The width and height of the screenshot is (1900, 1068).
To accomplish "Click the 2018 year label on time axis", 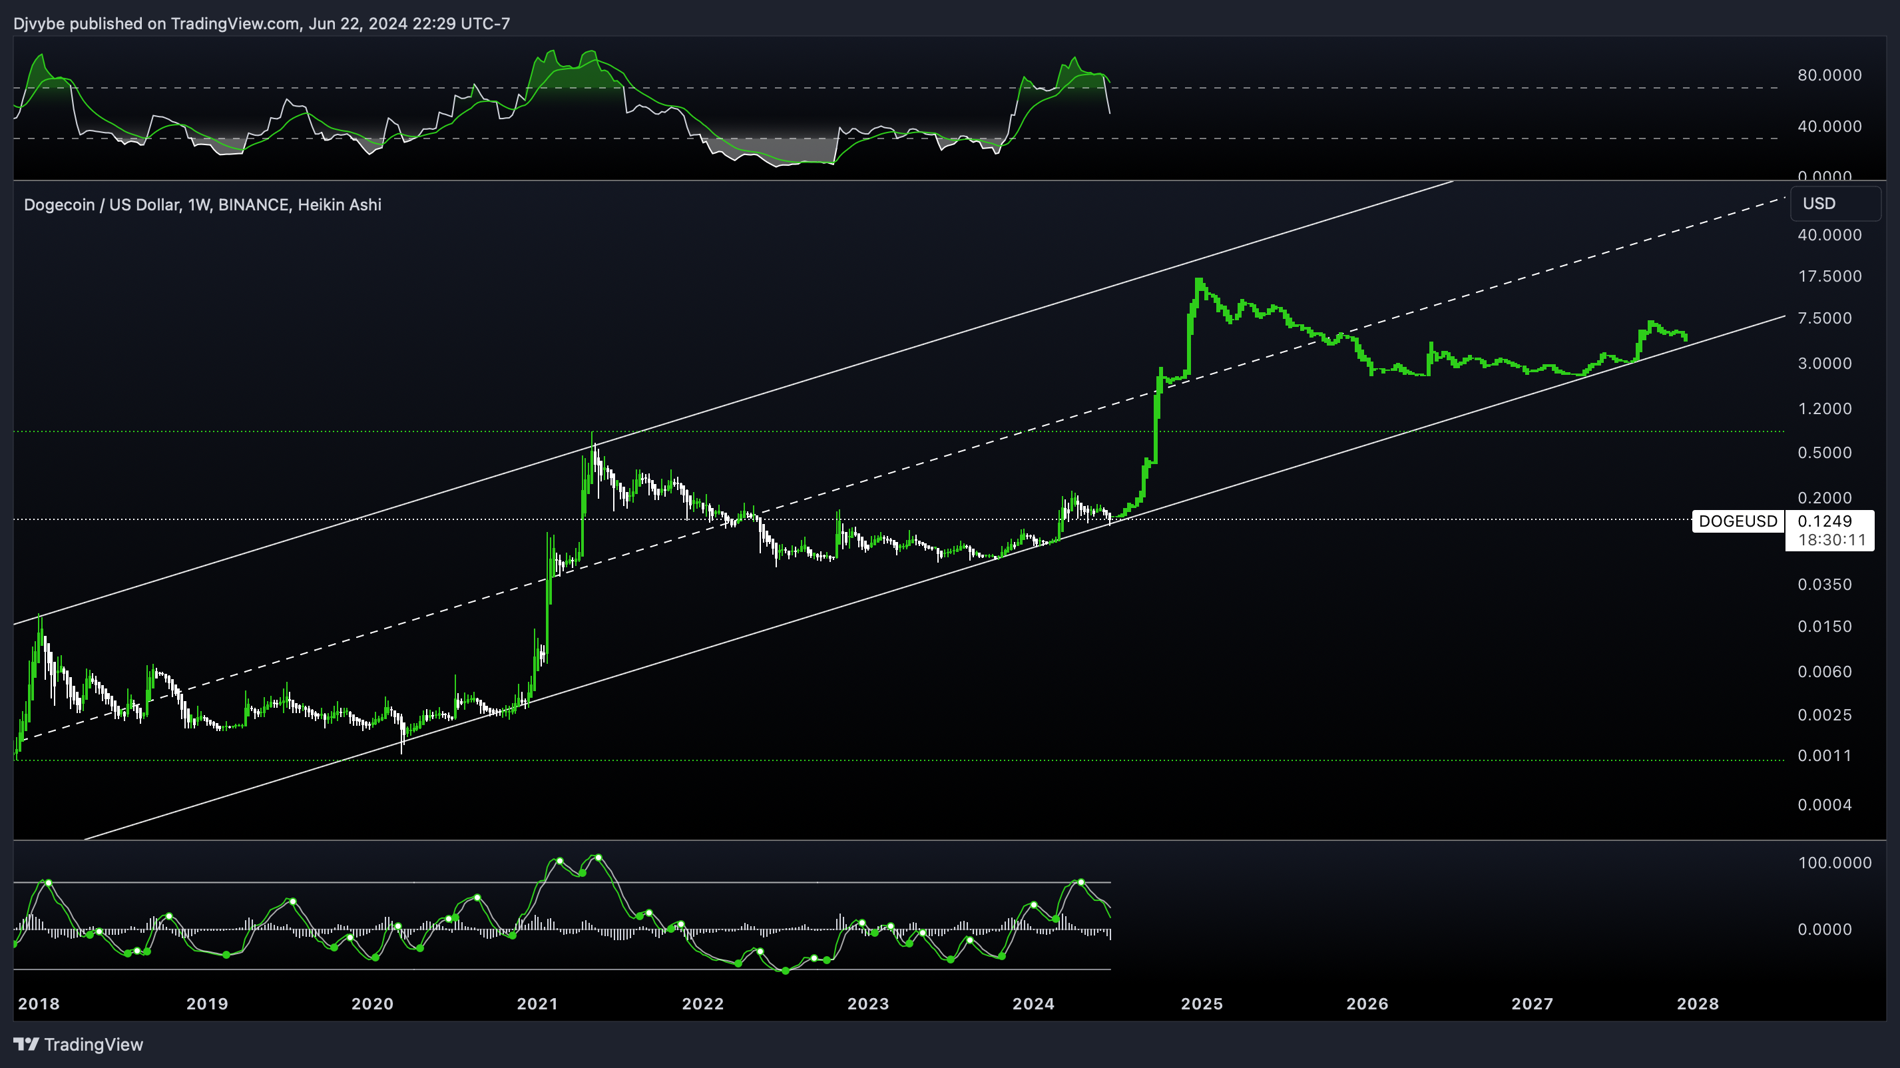I will point(39,1004).
